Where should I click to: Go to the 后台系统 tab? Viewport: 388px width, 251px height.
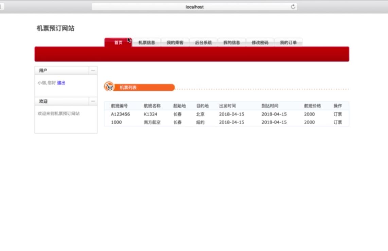[x=203, y=42]
